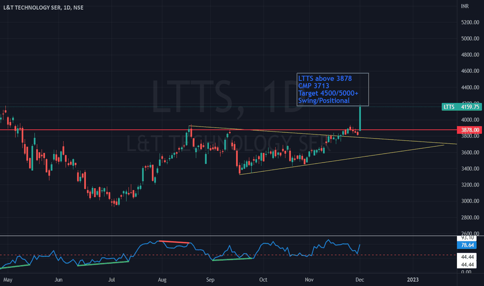Image resolution: width=484 pixels, height=286 pixels.
Task: Click the 'CMP 3713' annotation text
Action: tap(314, 86)
